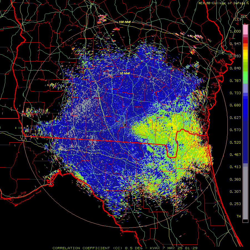Click the yellow segment of the color bar
The image size is (250, 250).
(x=245, y=54)
